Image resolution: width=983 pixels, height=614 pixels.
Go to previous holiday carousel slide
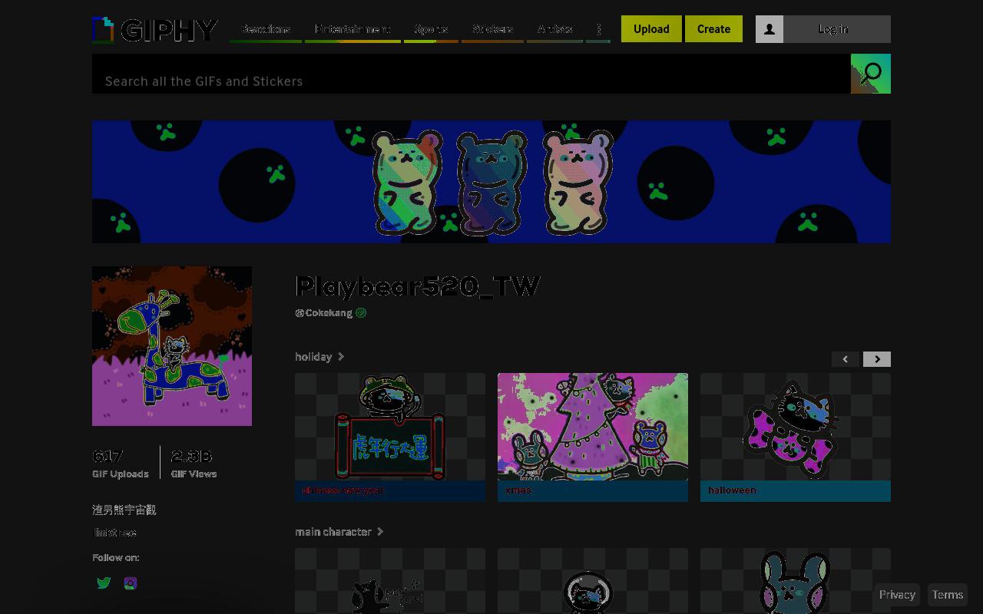(846, 359)
